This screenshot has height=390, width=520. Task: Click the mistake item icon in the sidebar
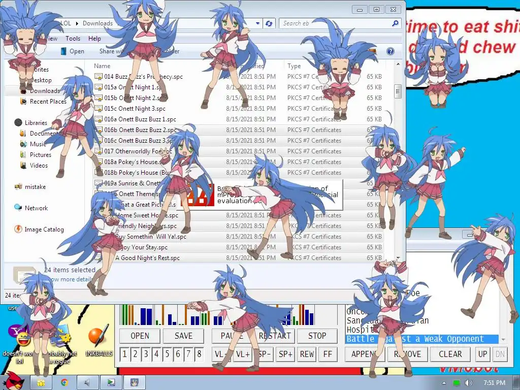coord(18,187)
